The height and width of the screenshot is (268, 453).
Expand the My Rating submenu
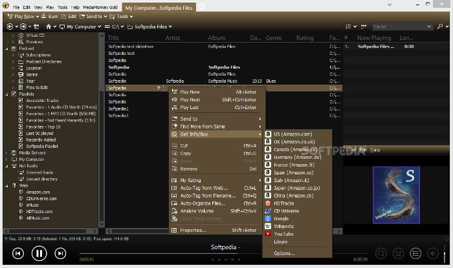click(x=217, y=180)
